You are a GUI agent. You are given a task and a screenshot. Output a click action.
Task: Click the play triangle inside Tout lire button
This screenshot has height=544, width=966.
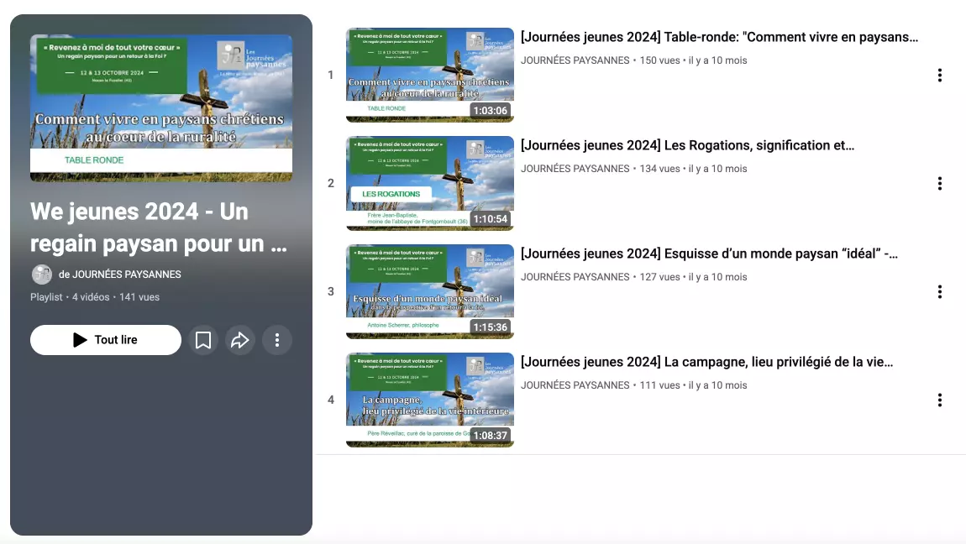[79, 339]
